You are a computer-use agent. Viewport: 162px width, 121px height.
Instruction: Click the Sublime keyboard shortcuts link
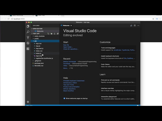pos(130,58)
